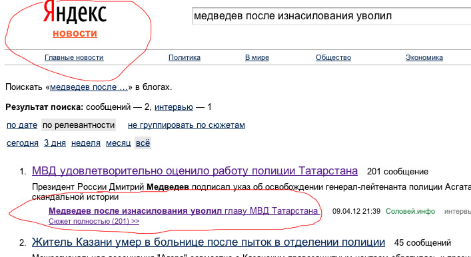Filter results to 3 дня
Screen dimensions: 471x257
[x=55, y=143]
